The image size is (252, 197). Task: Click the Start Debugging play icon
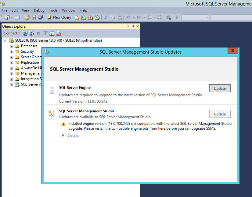tap(177, 17)
